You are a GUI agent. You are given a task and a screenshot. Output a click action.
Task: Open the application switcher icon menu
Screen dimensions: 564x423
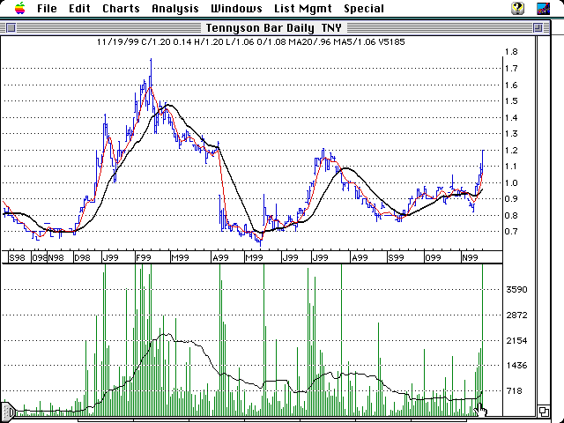(543, 8)
